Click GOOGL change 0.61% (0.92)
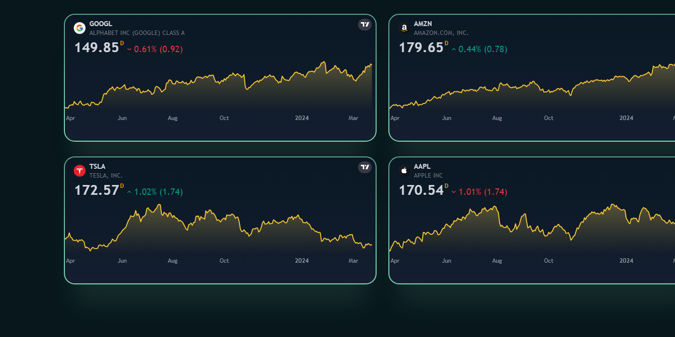 tap(155, 49)
